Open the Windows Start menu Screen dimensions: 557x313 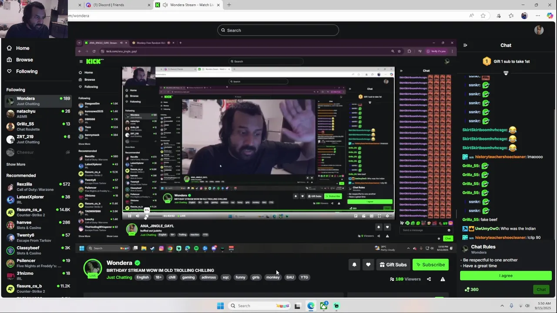tap(220, 306)
